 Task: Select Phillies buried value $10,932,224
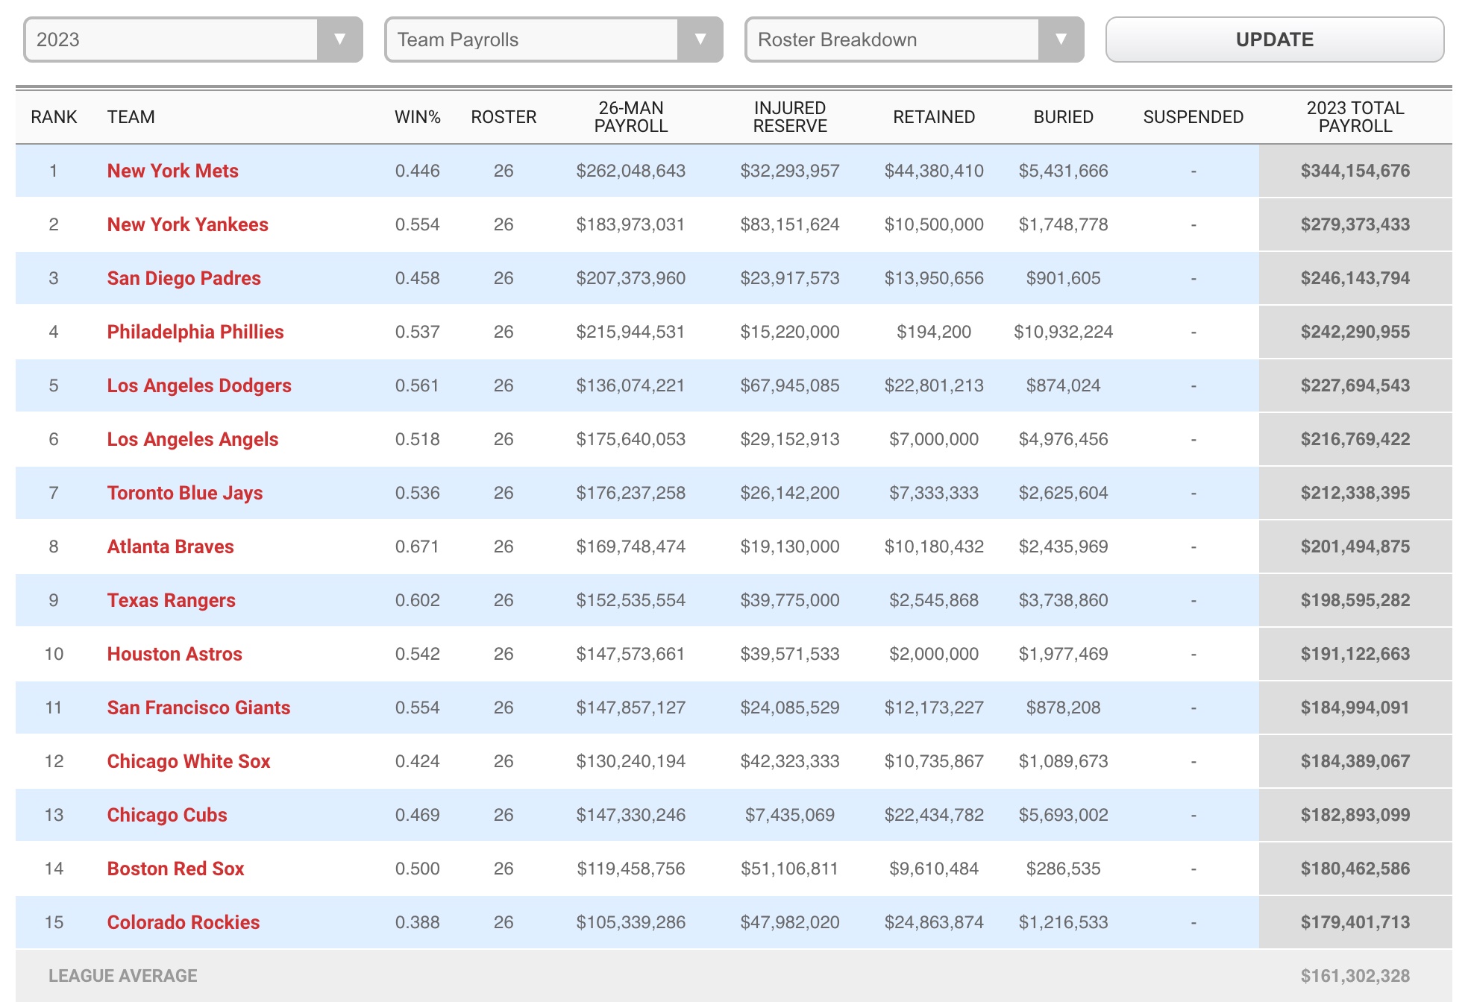click(x=1063, y=332)
